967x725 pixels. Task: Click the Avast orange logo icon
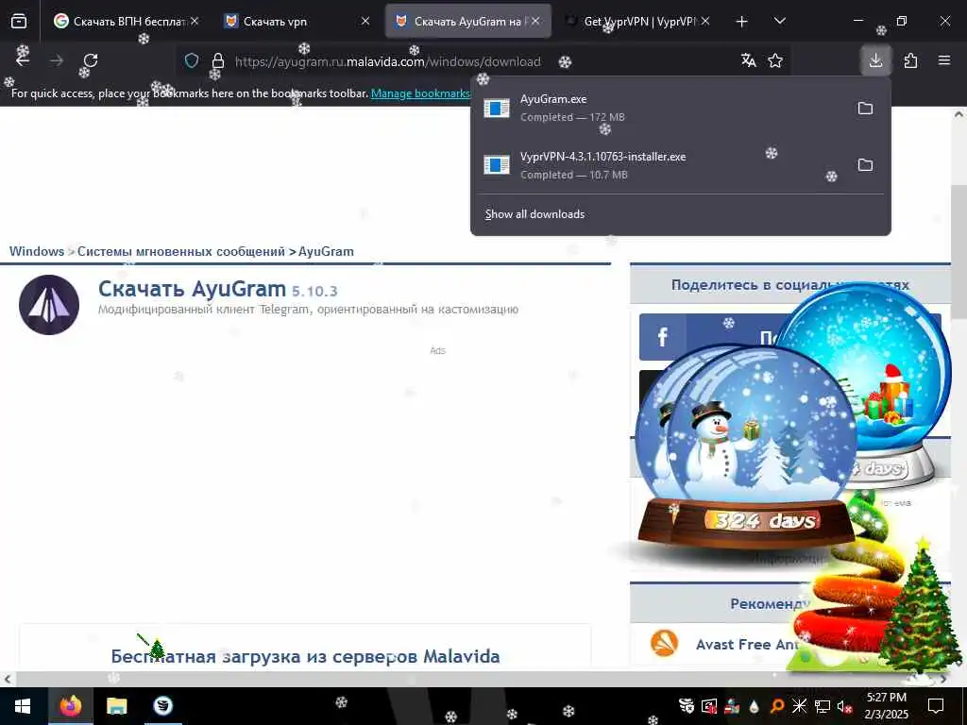point(664,643)
